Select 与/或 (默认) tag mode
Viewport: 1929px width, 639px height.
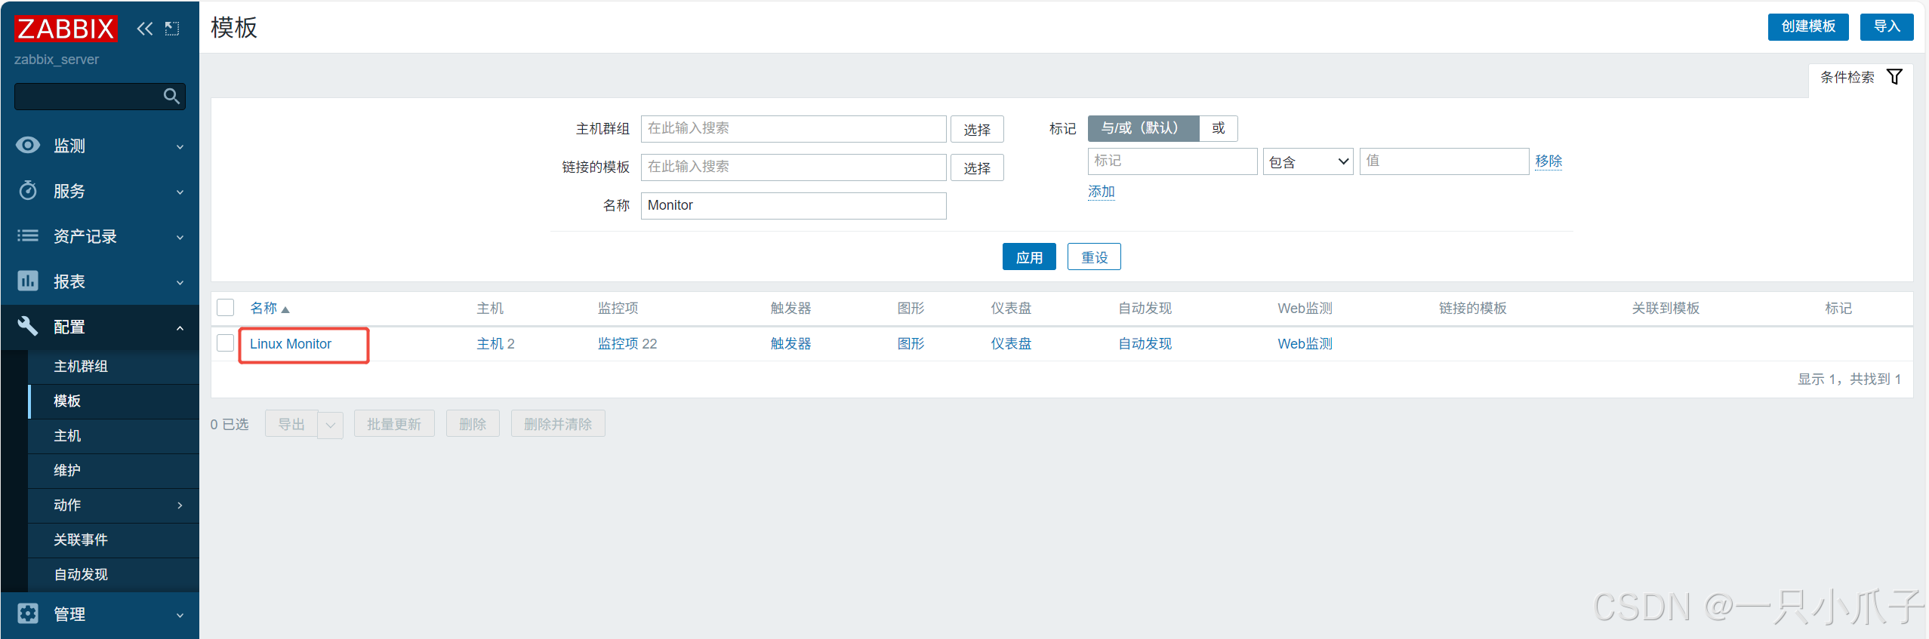1143,128
